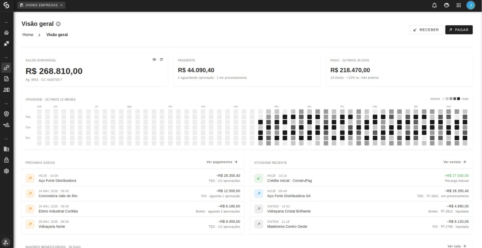
Task: Open the Home icon in the sidebar
Action: [6, 33]
